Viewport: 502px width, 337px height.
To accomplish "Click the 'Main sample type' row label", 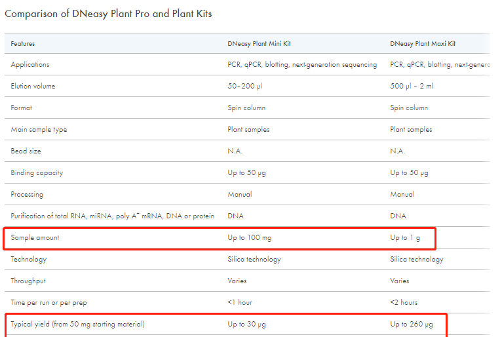I will 39,129.
